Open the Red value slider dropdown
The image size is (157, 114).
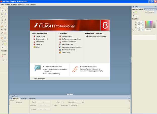[143, 22]
